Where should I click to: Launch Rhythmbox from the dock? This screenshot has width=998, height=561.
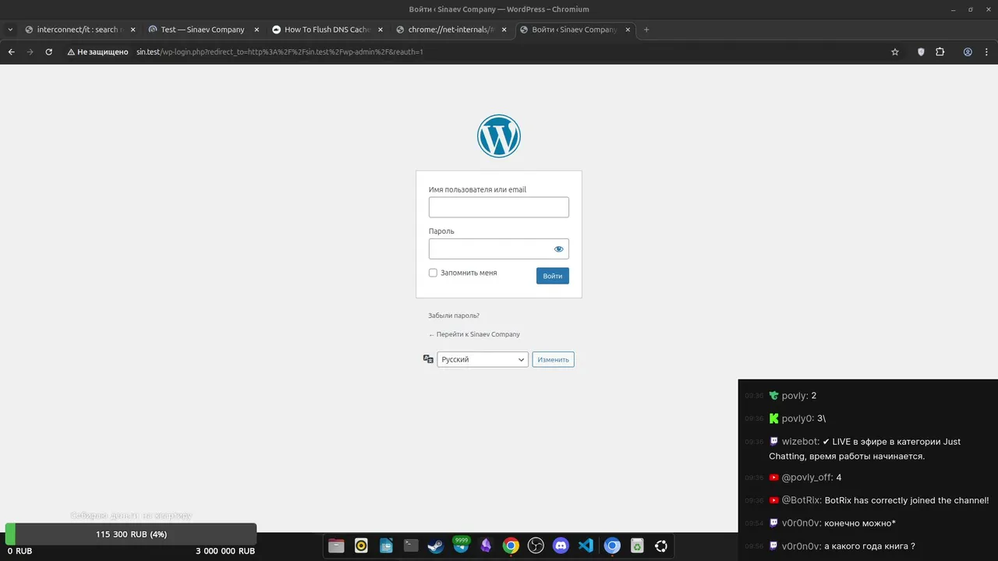361,546
